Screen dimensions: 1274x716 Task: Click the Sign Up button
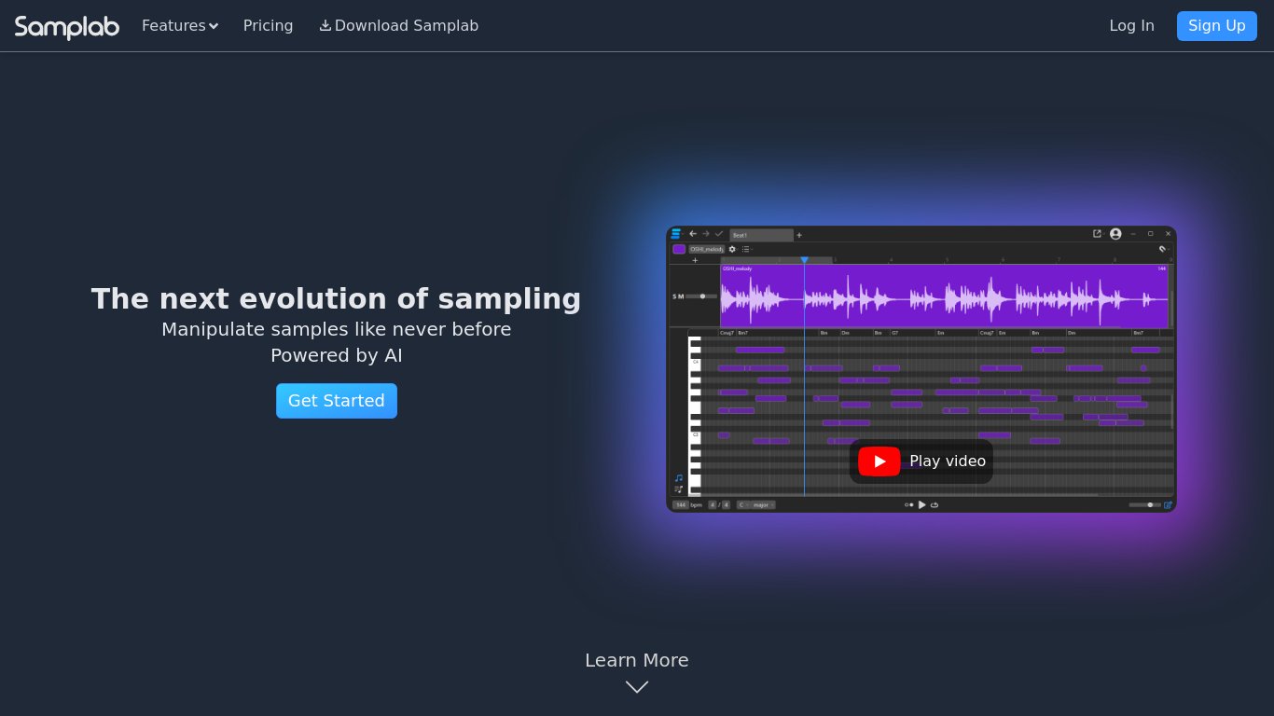(x=1216, y=26)
